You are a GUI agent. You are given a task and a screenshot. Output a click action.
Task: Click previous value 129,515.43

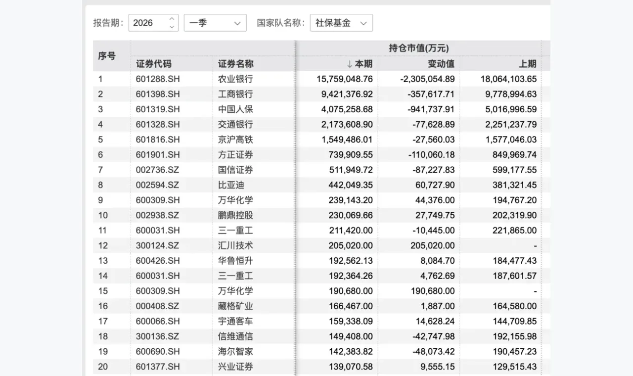pos(514,367)
